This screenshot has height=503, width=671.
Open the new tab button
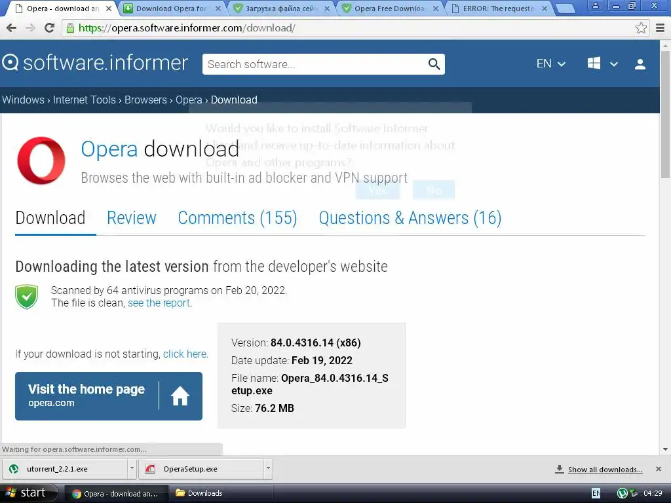tap(565, 9)
